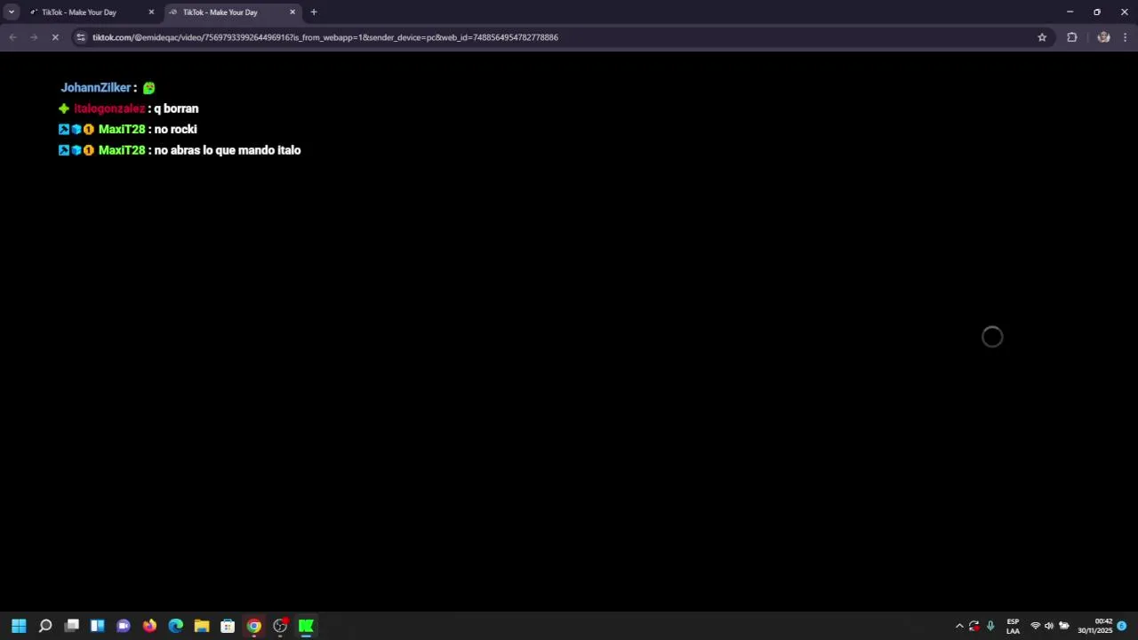Open the green Kick app on taskbar
Viewport: 1138px width, 640px height.
pos(307,626)
